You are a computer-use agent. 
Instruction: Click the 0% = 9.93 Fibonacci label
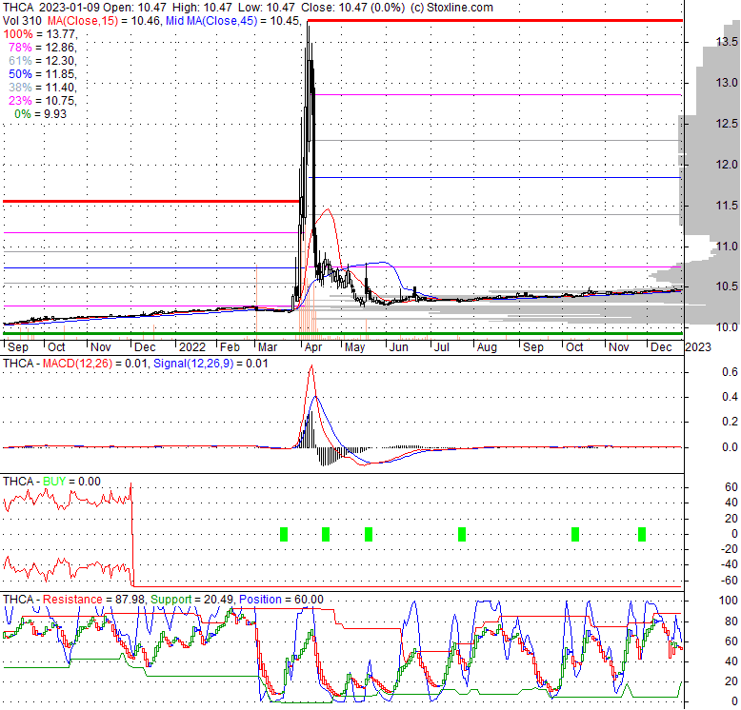[40, 114]
